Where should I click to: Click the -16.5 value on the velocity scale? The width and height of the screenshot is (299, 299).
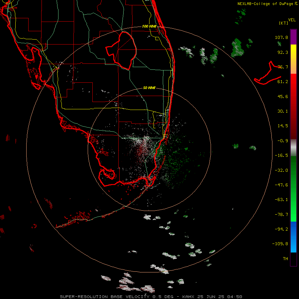[x=281, y=155]
